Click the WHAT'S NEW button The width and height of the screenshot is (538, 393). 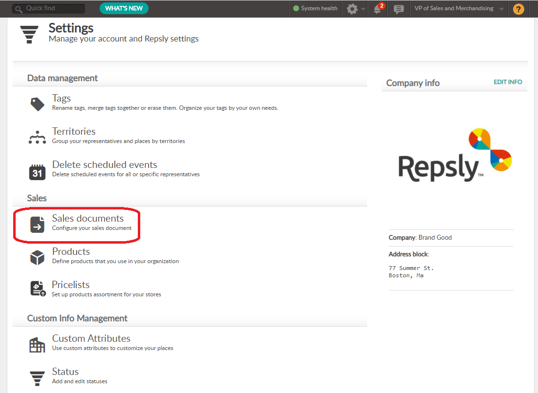coord(124,8)
